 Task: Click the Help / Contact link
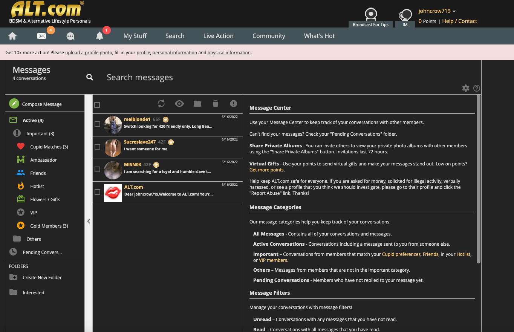coord(460,21)
